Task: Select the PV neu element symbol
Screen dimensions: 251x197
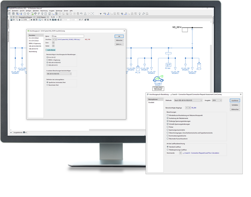Action: coord(168,65)
